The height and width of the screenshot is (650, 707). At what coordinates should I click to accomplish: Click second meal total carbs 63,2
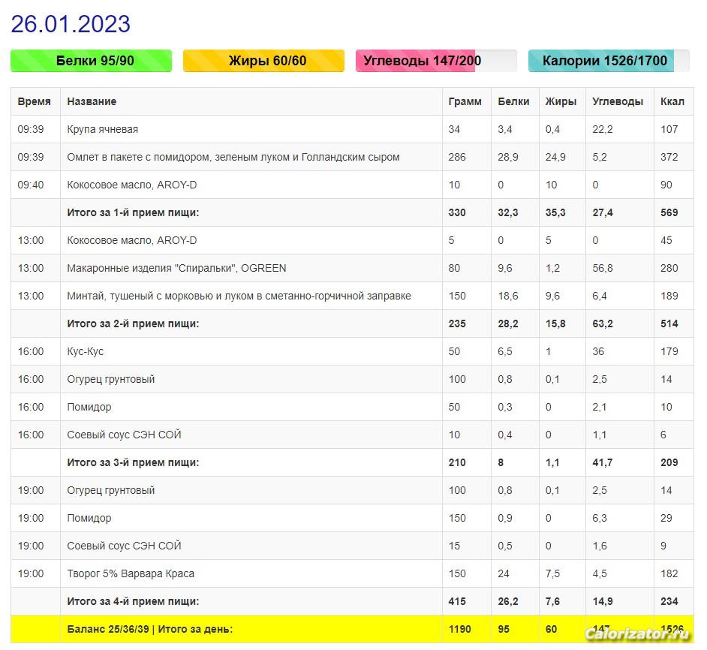point(603,323)
